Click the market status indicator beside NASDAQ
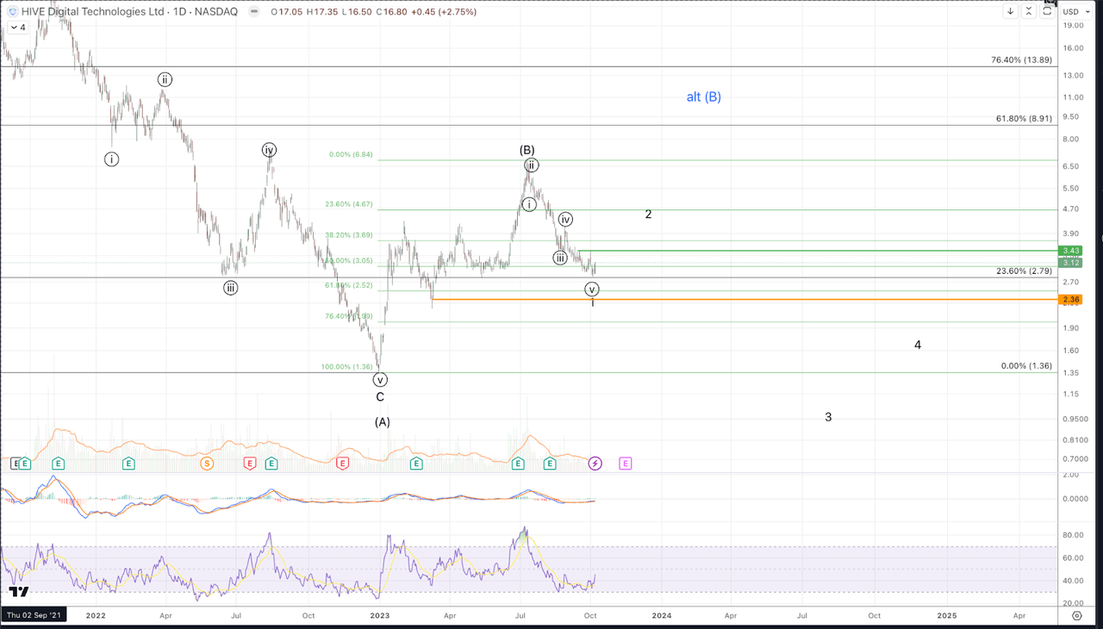The image size is (1103, 629). [252, 12]
